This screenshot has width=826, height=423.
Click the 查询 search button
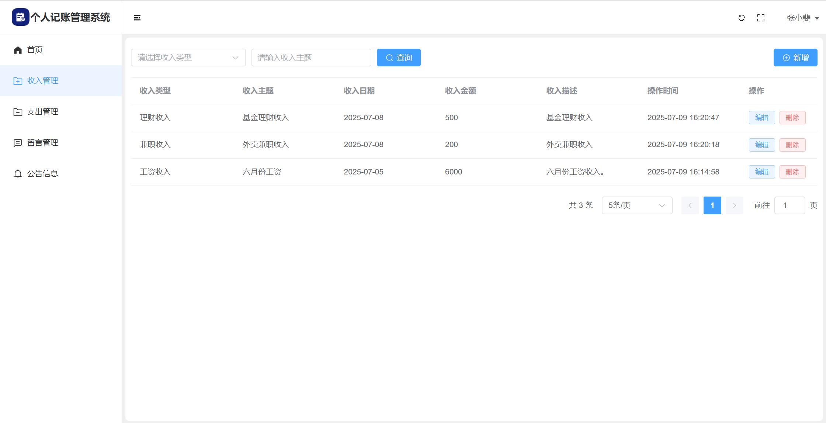pyautogui.click(x=399, y=58)
